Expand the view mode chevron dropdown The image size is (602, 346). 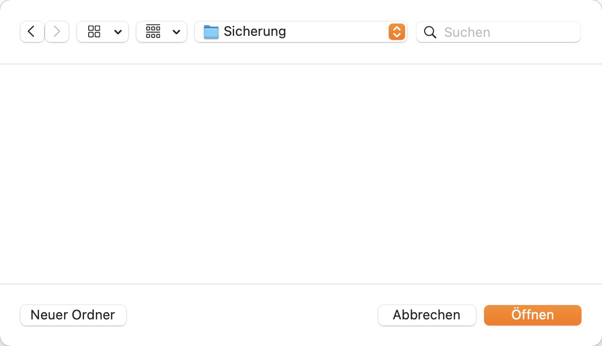(118, 32)
